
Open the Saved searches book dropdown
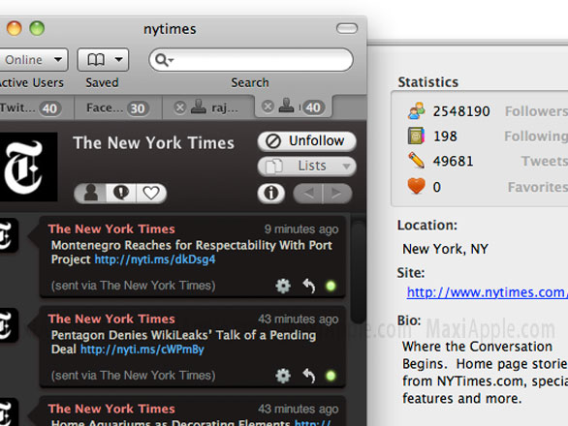pos(104,60)
